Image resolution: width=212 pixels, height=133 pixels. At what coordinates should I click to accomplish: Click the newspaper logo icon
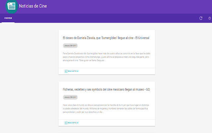pos(11,6)
